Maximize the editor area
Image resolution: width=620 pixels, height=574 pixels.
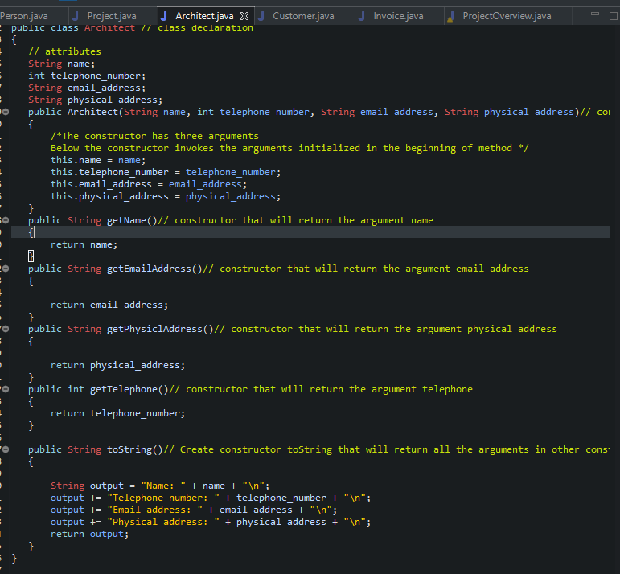(614, 16)
